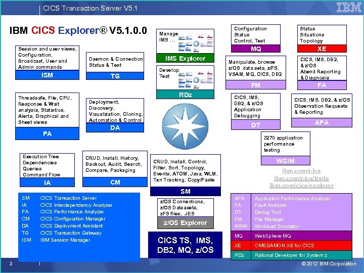The height and width of the screenshot is (273, 364).
Task: Click 'WebSphere MQ' purple legend row
Action: 291,236
